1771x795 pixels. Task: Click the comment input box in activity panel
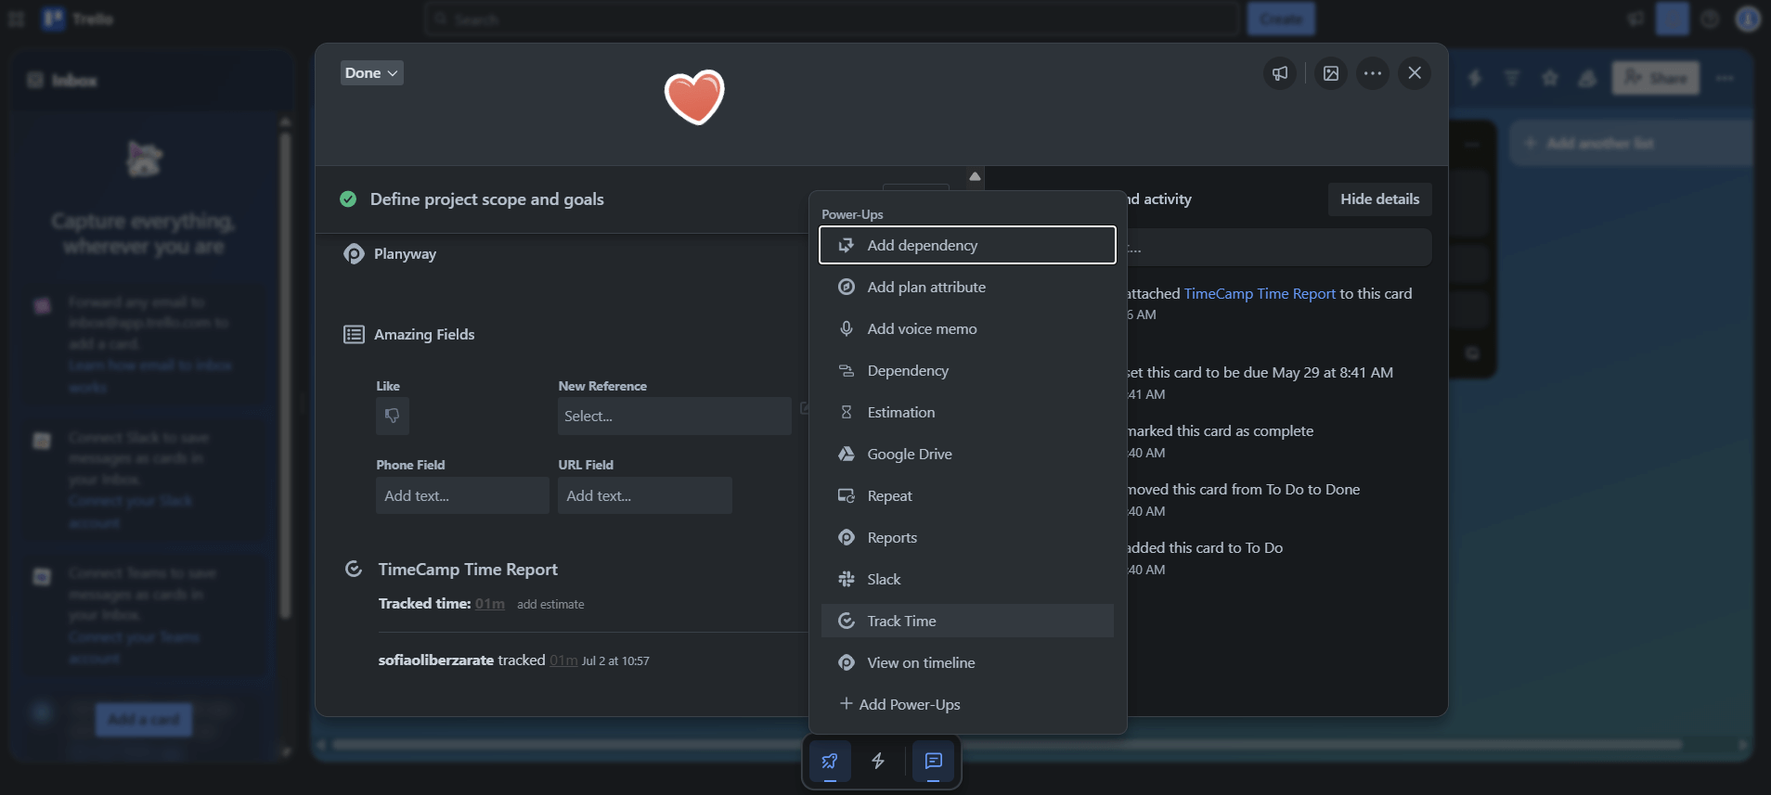pos(1279,248)
